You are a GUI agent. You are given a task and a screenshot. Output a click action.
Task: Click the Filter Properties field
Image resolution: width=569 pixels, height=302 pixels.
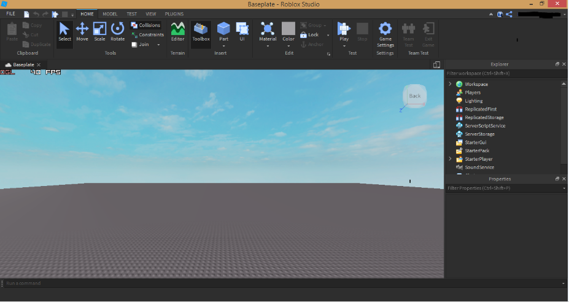tap(506, 188)
